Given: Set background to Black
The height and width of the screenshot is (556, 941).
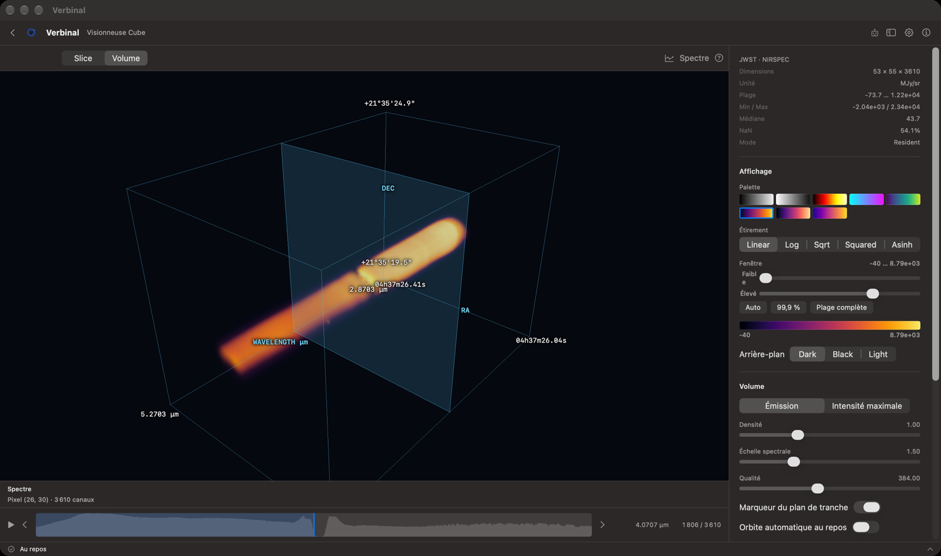Looking at the screenshot, I should pyautogui.click(x=842, y=355).
